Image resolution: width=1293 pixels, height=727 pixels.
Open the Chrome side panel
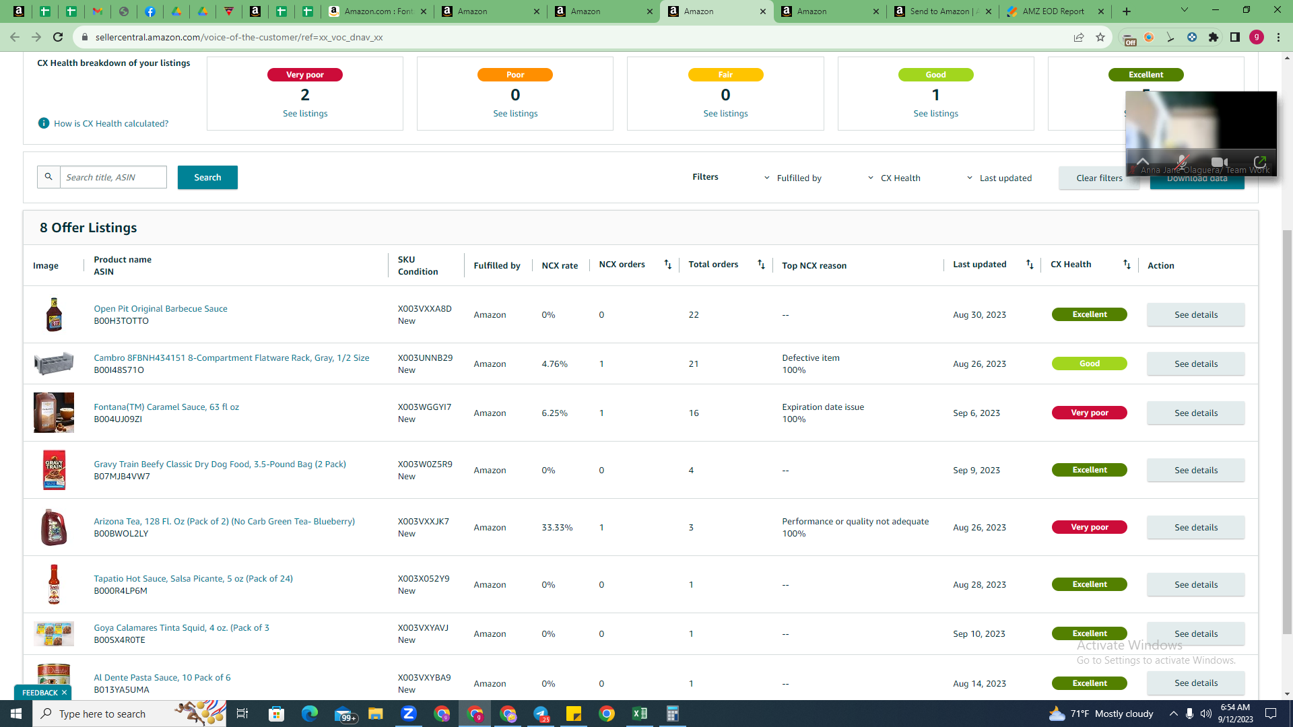(x=1235, y=37)
